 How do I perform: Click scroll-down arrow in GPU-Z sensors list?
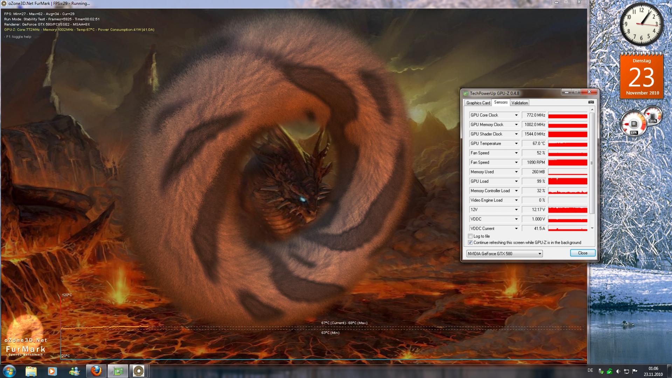click(592, 228)
